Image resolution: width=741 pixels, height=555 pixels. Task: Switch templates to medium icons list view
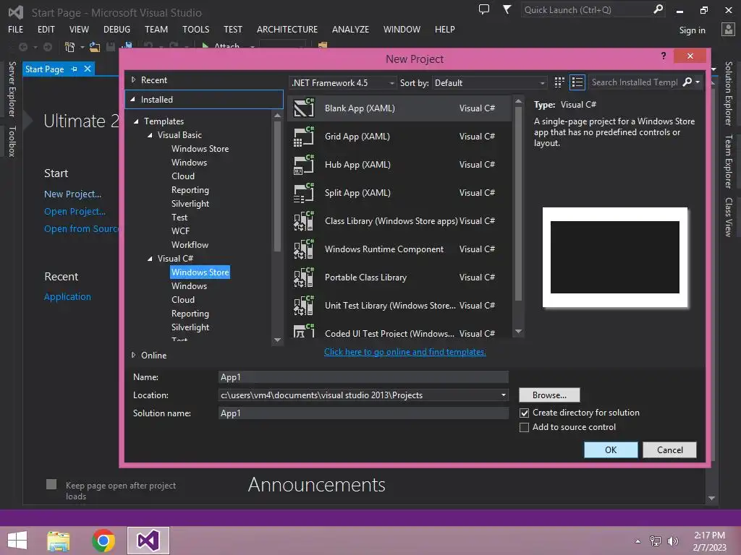[x=577, y=82]
